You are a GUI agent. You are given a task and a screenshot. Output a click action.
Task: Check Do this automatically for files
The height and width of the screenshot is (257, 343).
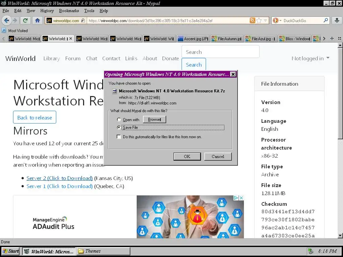119,137
